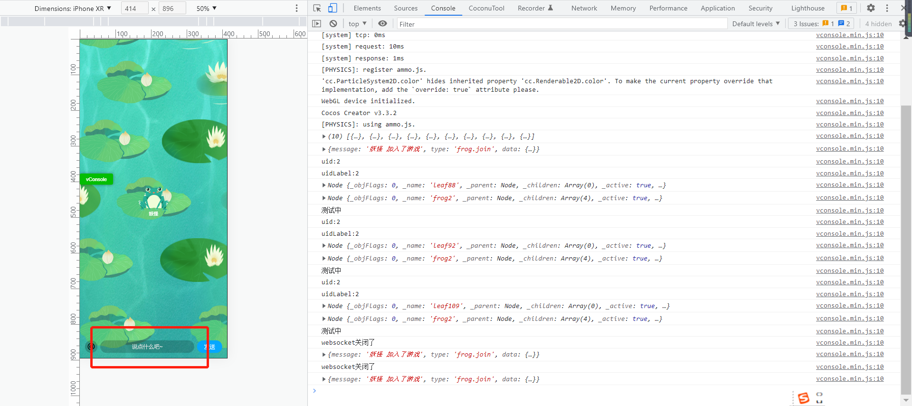The height and width of the screenshot is (406, 912).
Task: Click the frog character in the game
Action: point(153,198)
